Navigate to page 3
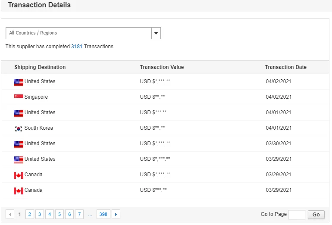This screenshot has width=332, height=225. pos(40,214)
